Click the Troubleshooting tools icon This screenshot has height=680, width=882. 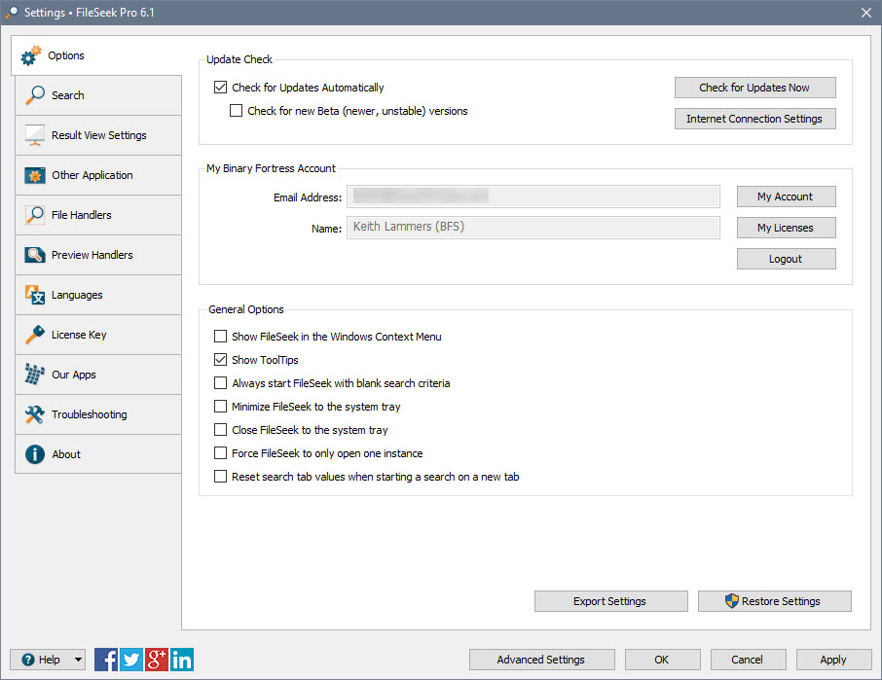(x=35, y=414)
